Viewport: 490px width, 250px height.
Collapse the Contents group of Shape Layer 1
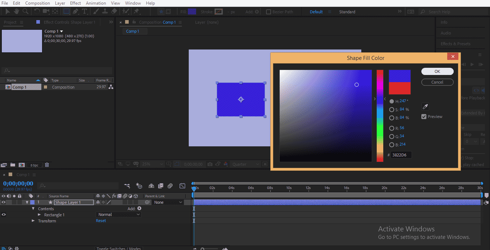coord(33,208)
